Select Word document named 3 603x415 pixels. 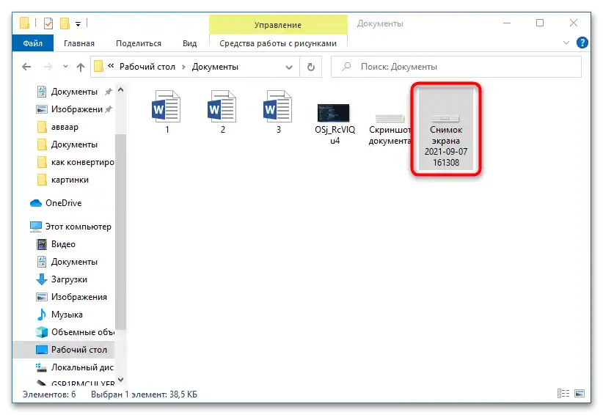278,112
